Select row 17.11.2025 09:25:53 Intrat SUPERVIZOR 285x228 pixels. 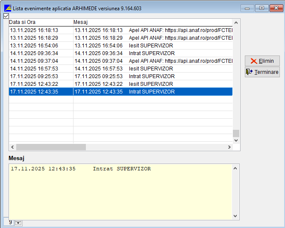(120, 76)
